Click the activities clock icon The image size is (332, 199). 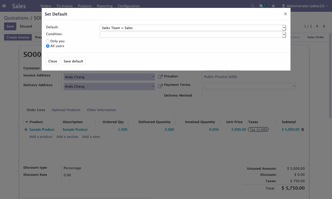pyautogui.click(x=252, y=6)
